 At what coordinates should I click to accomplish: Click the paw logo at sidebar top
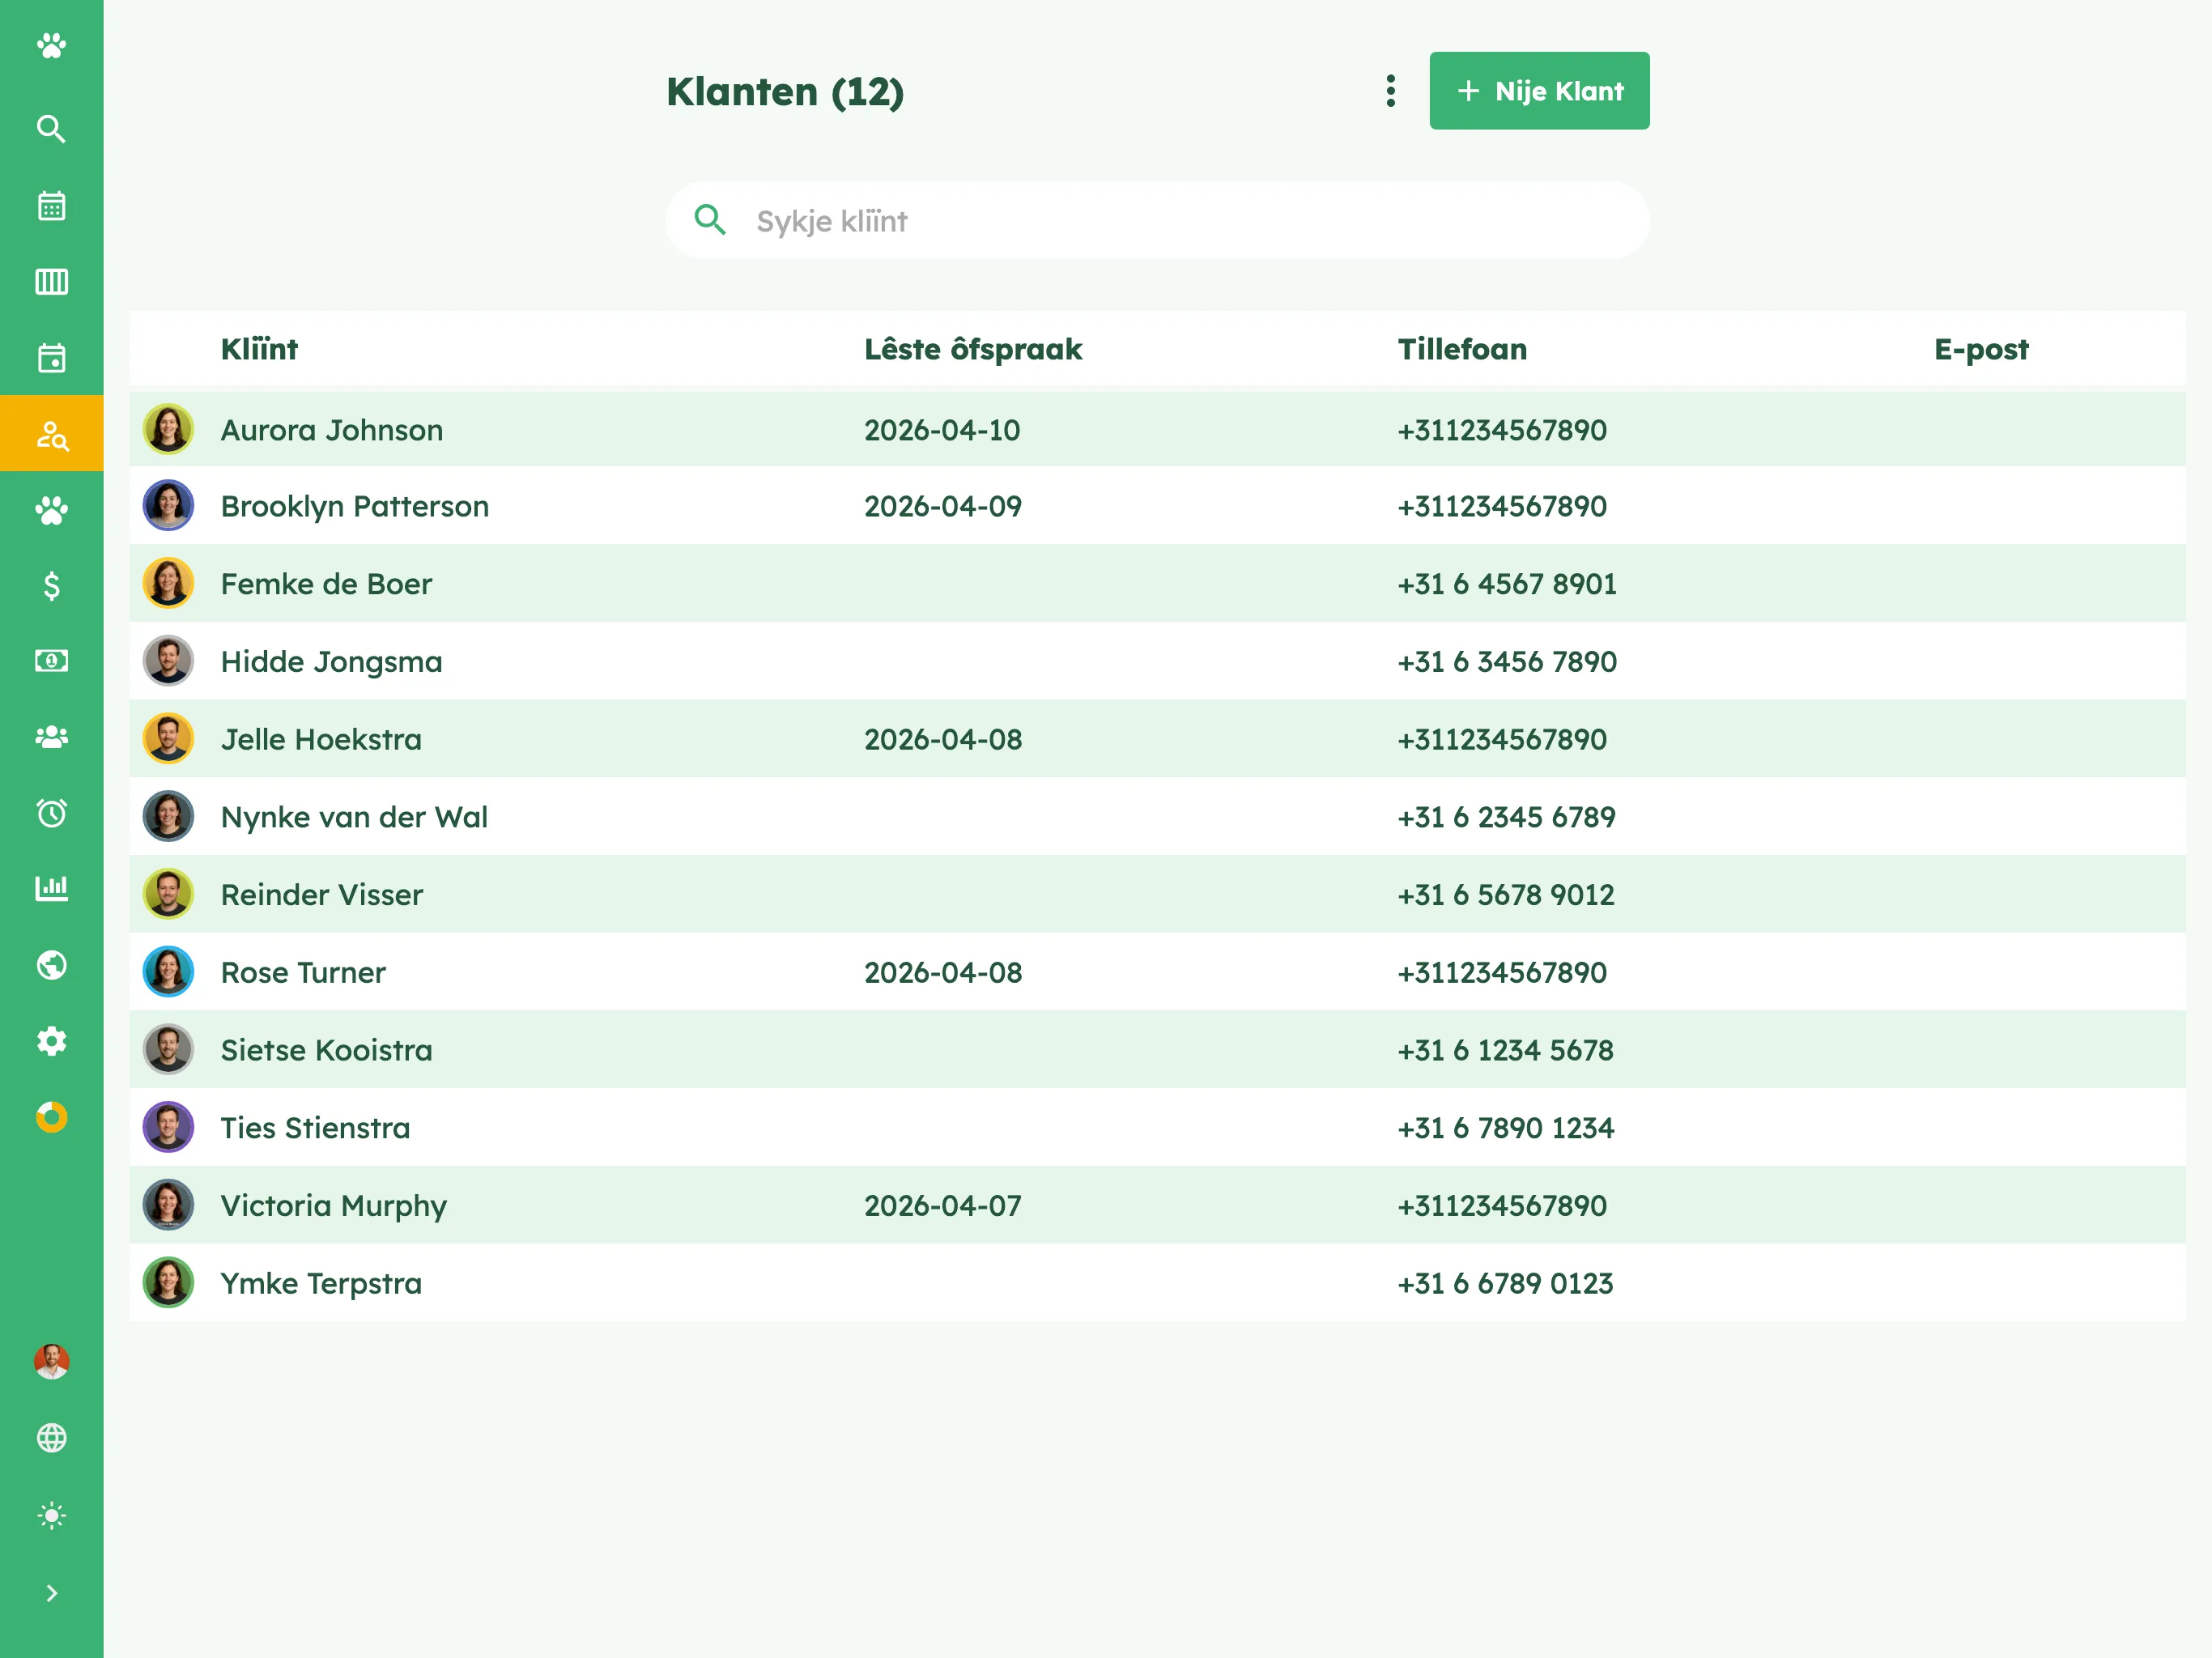(51, 46)
